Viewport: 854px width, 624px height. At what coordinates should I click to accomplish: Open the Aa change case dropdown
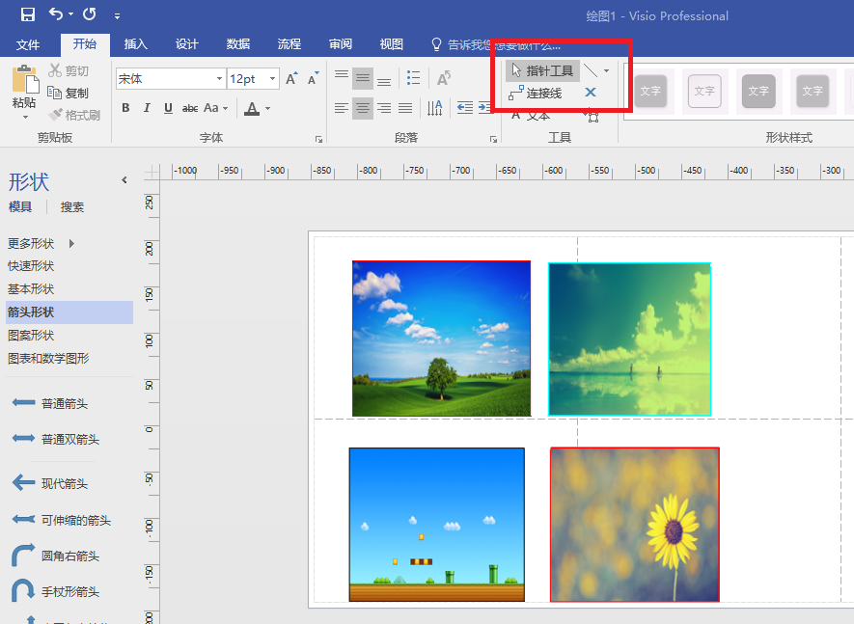[216, 108]
